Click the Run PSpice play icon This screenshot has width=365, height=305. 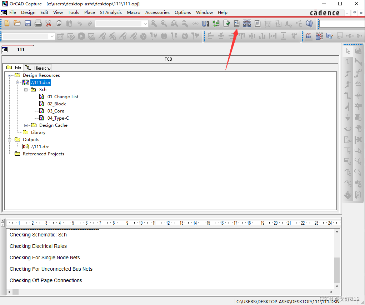(x=81, y=36)
